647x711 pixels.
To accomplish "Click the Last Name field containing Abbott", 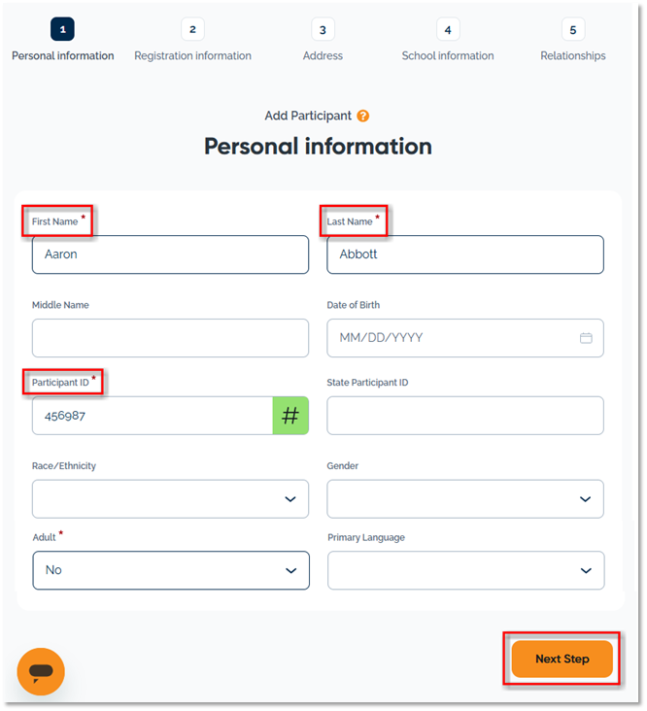I will click(x=465, y=254).
